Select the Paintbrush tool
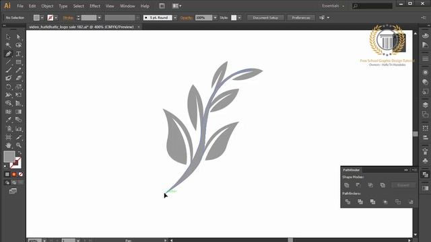Viewport: 431px width, 242px height. click(8, 70)
